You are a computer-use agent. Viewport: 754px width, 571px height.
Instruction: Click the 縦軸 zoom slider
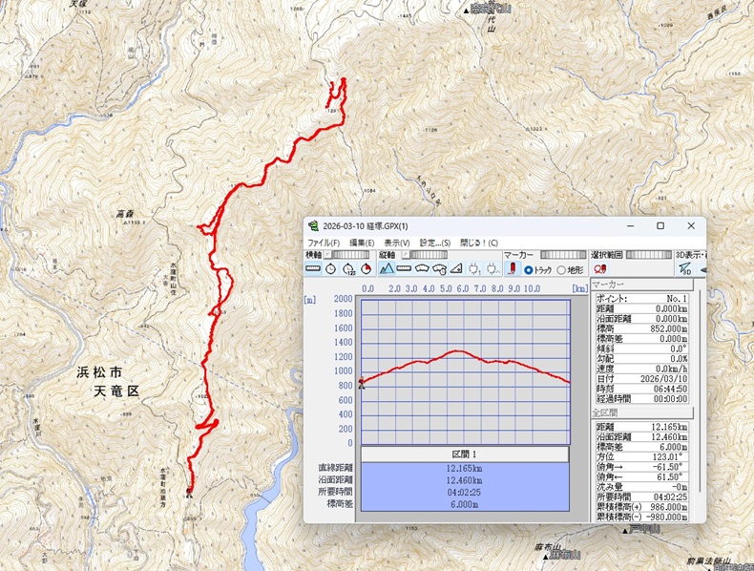(422, 256)
